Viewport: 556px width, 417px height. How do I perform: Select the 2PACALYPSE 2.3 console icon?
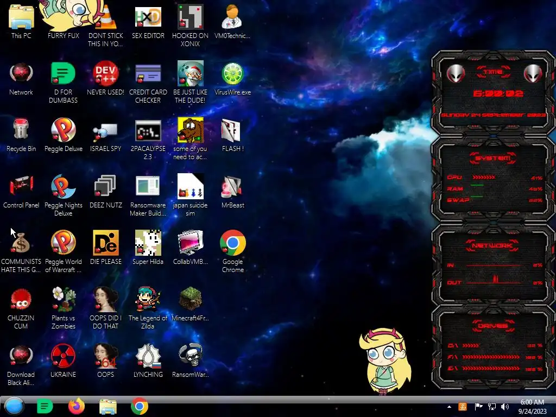coord(148,139)
